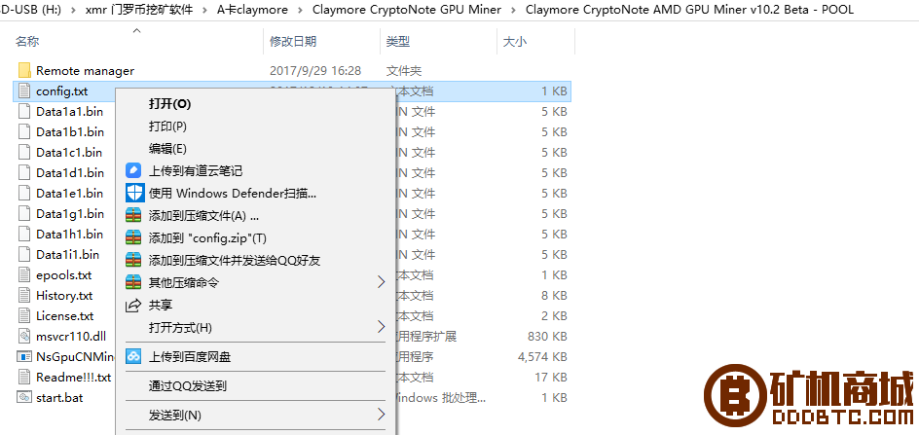919x435 pixels.
Task: Sort files by the 类型 column header
Action: tap(398, 41)
